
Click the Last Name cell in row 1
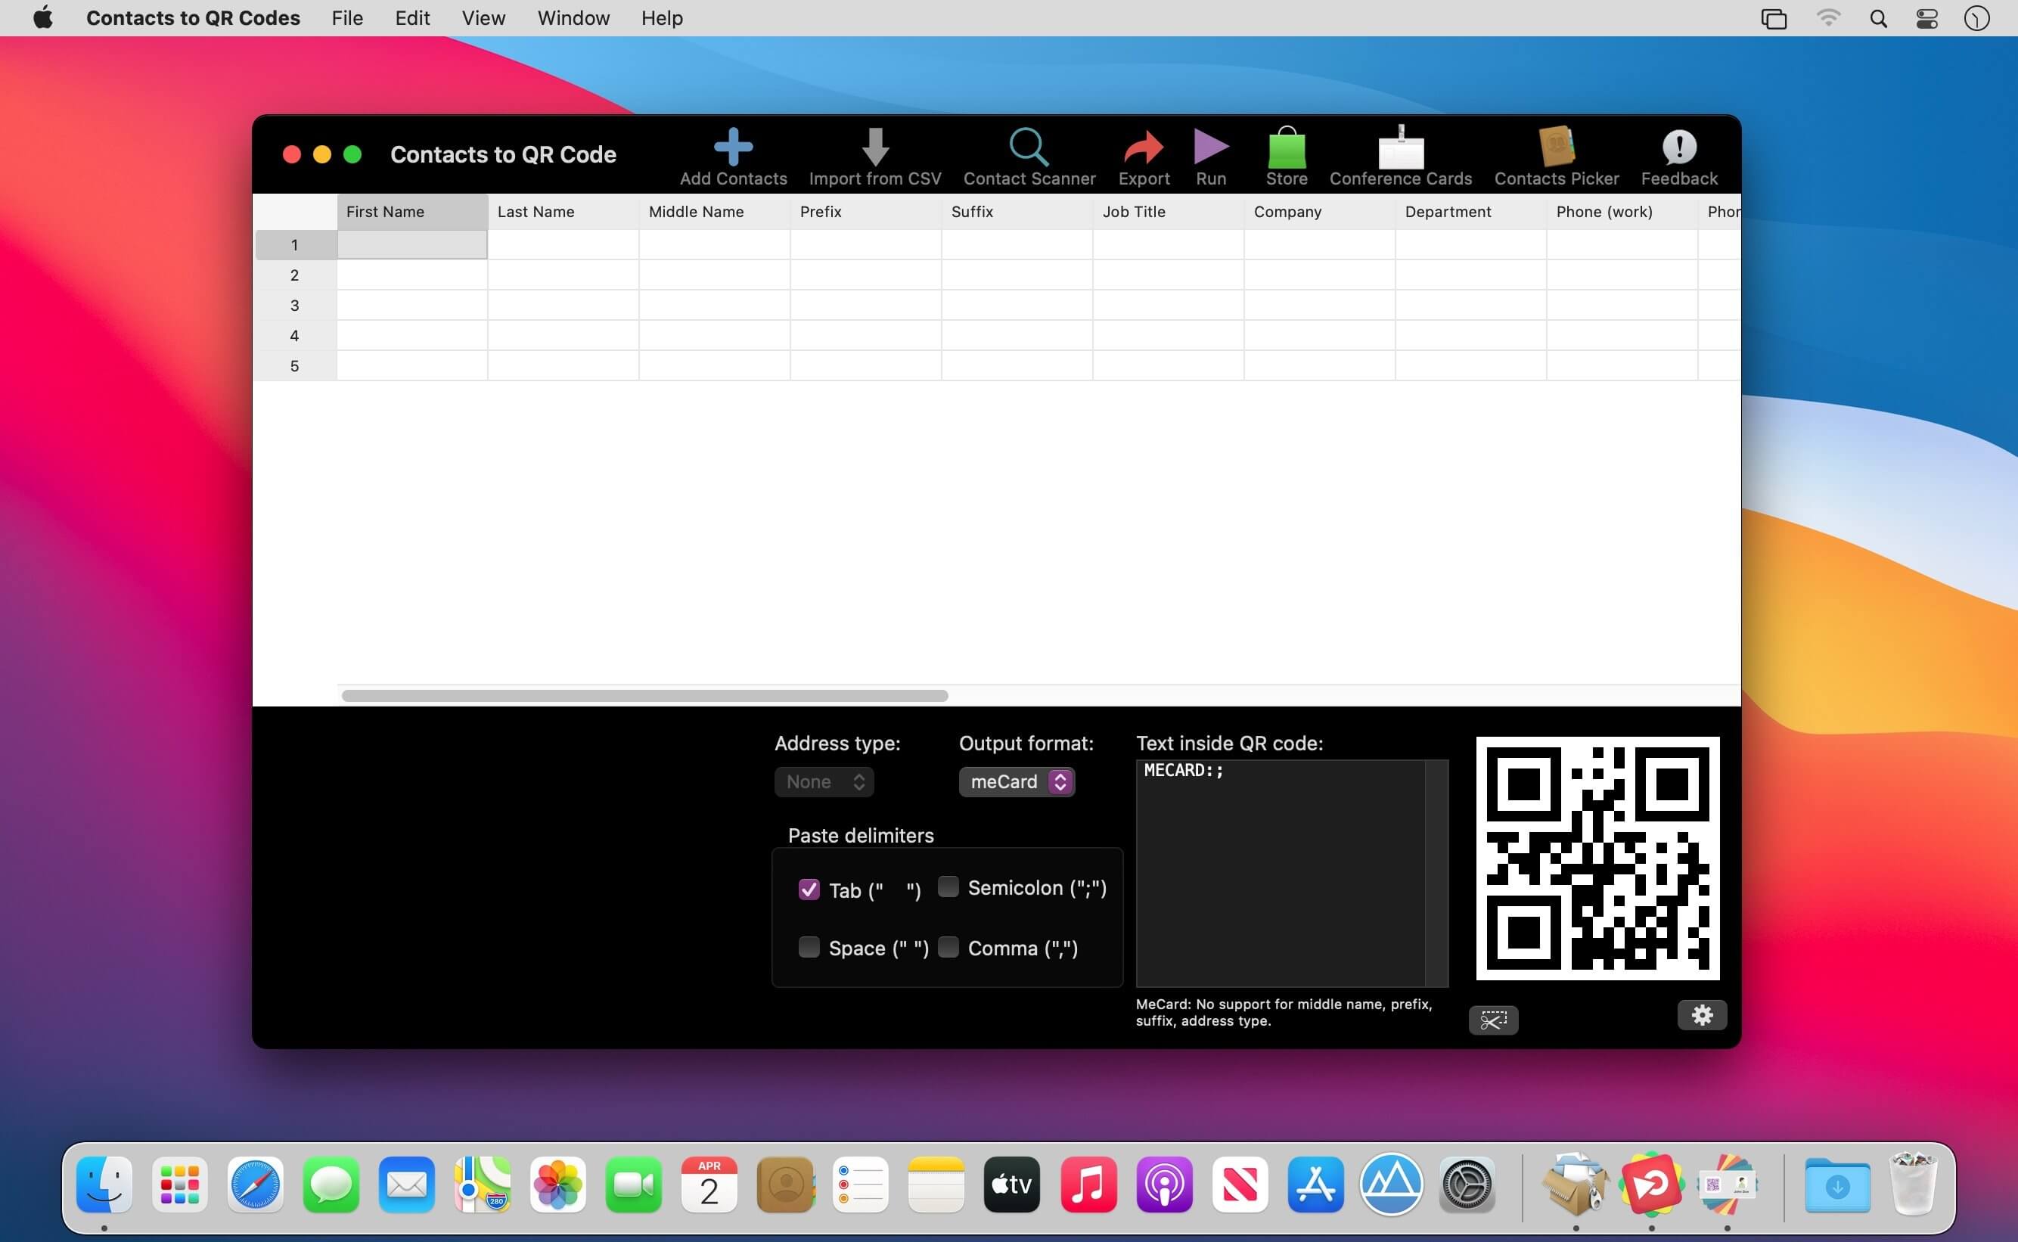point(563,245)
